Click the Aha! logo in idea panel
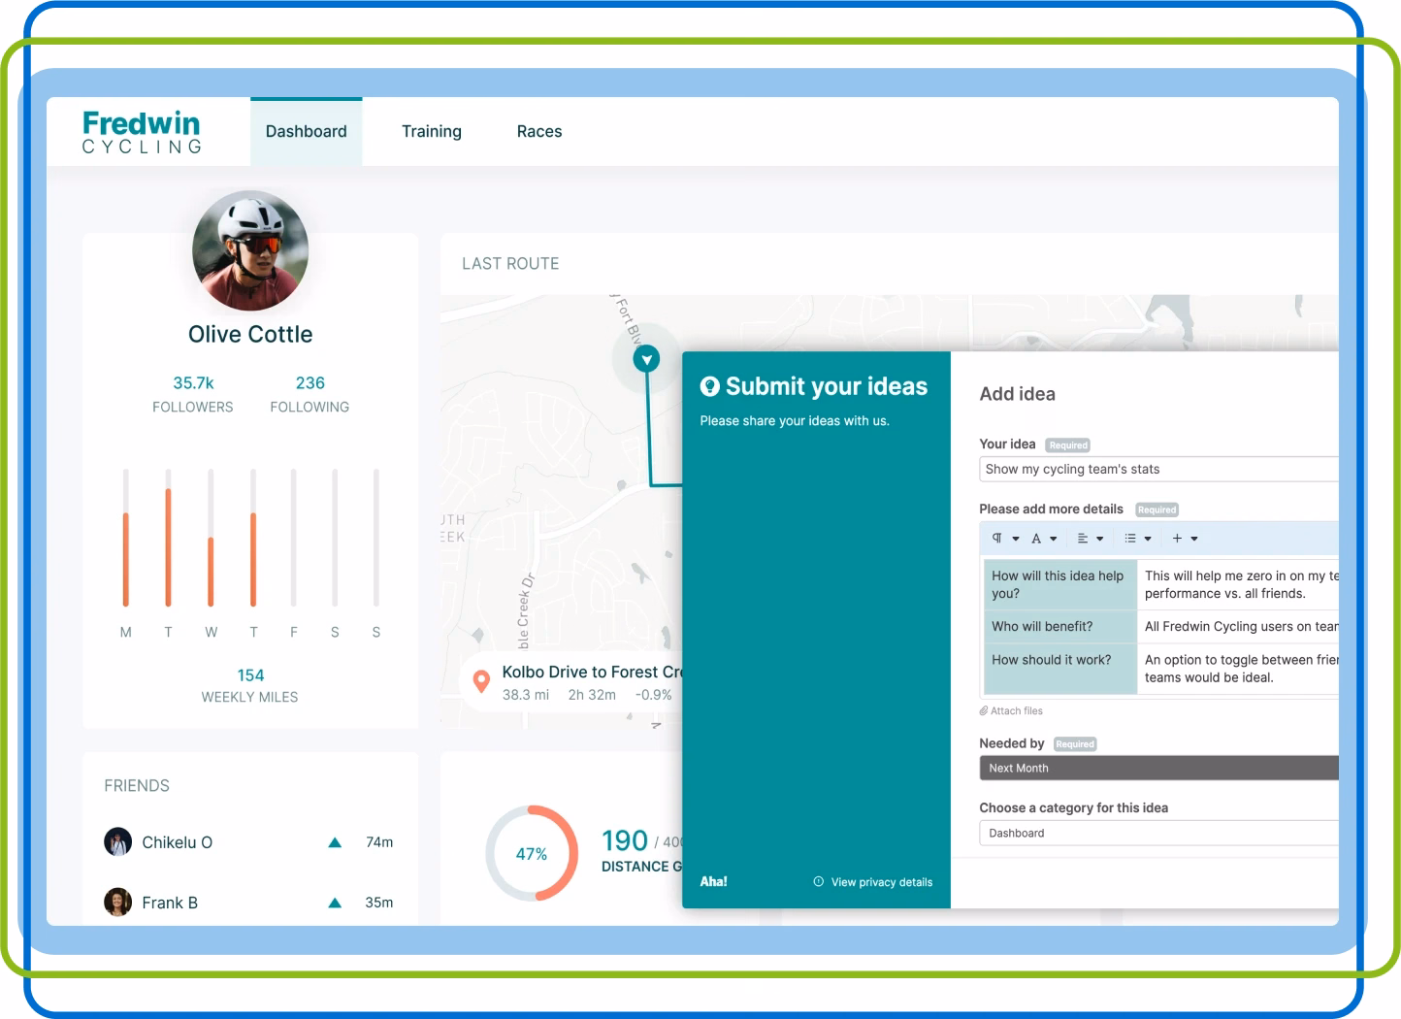 coord(713,881)
